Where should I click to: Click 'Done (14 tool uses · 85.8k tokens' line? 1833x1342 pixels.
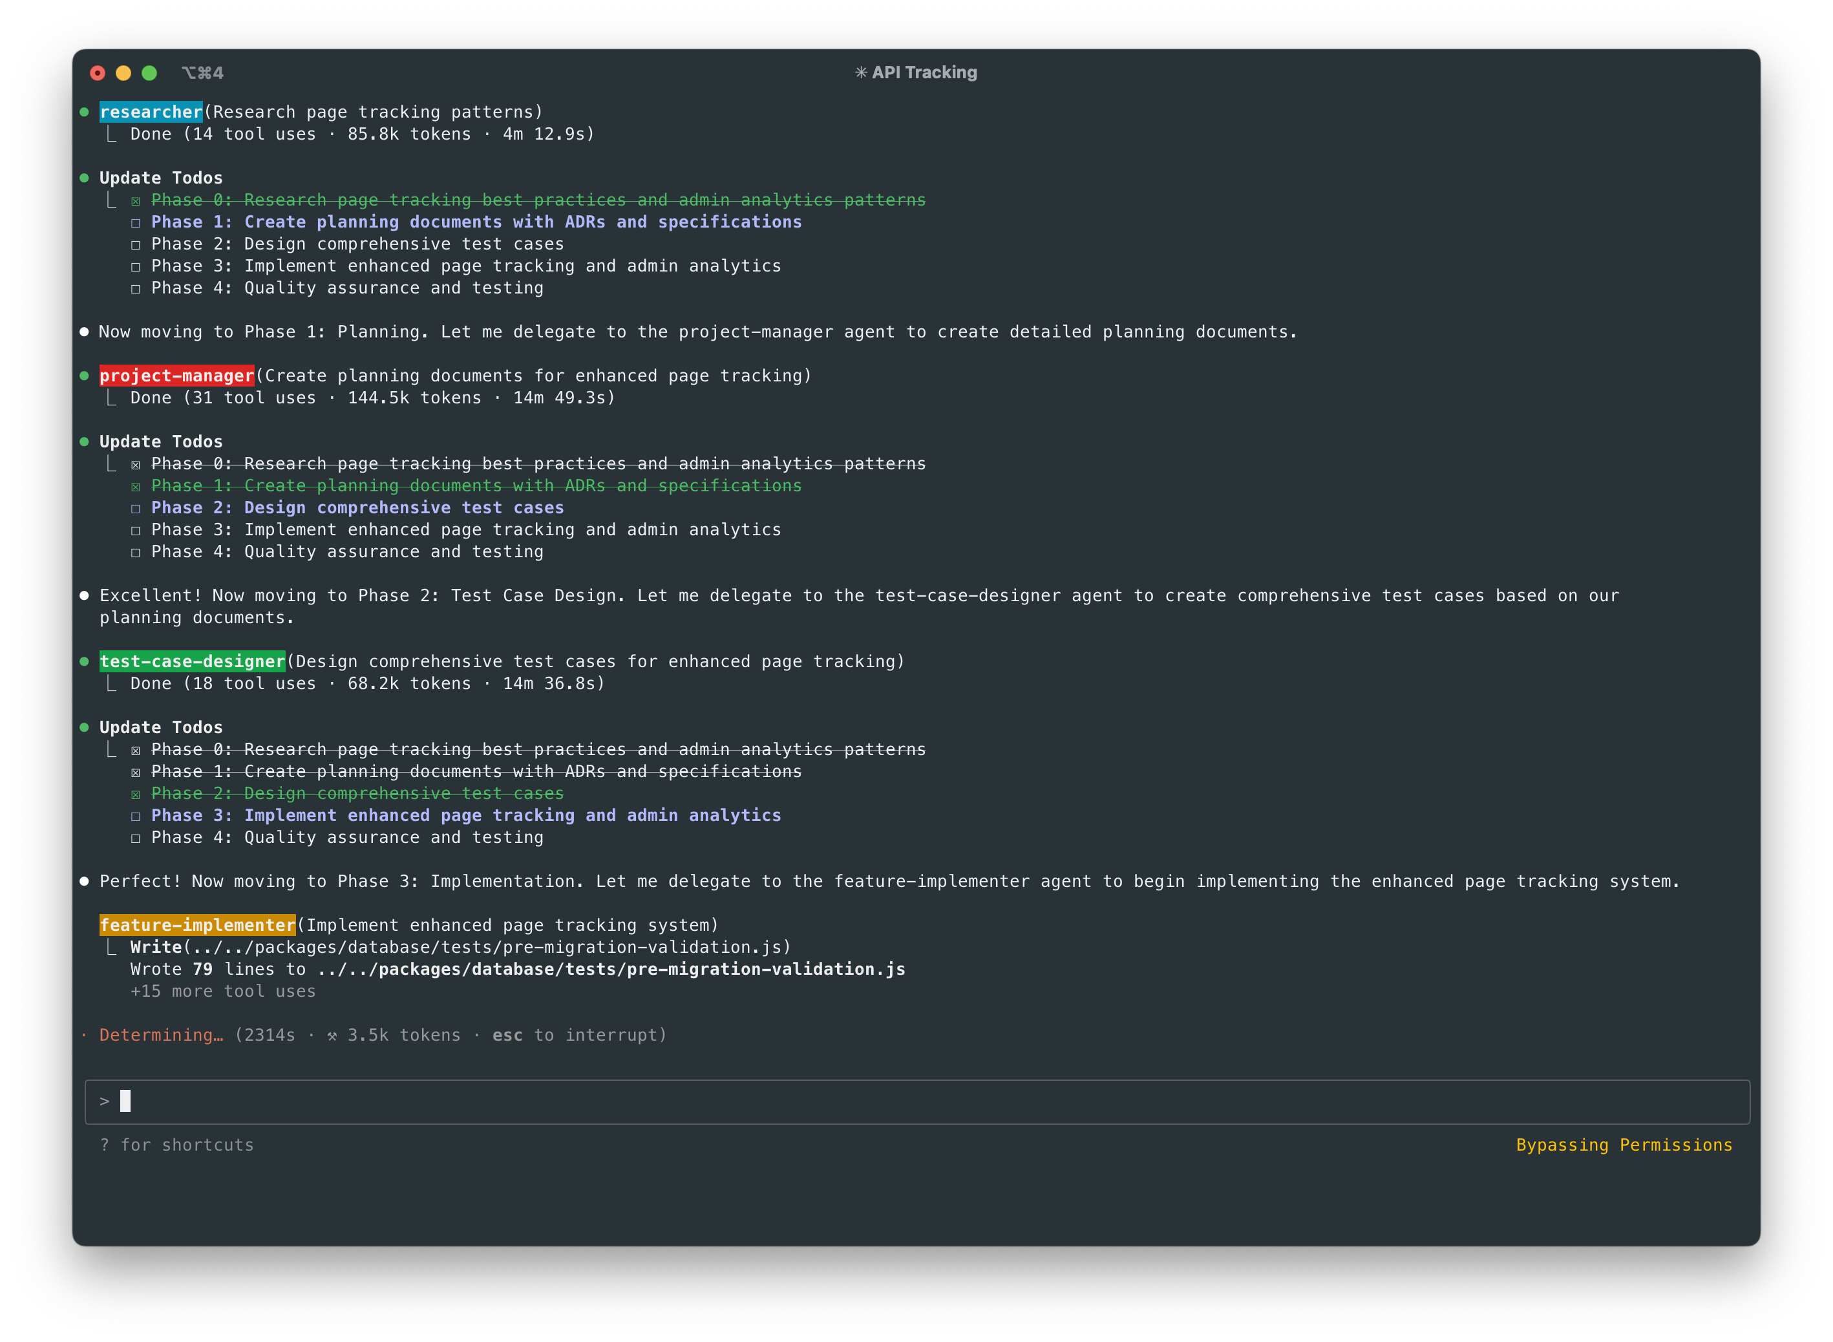362,134
